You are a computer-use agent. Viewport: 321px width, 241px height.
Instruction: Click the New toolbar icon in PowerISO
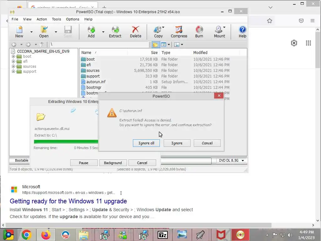pos(19,32)
